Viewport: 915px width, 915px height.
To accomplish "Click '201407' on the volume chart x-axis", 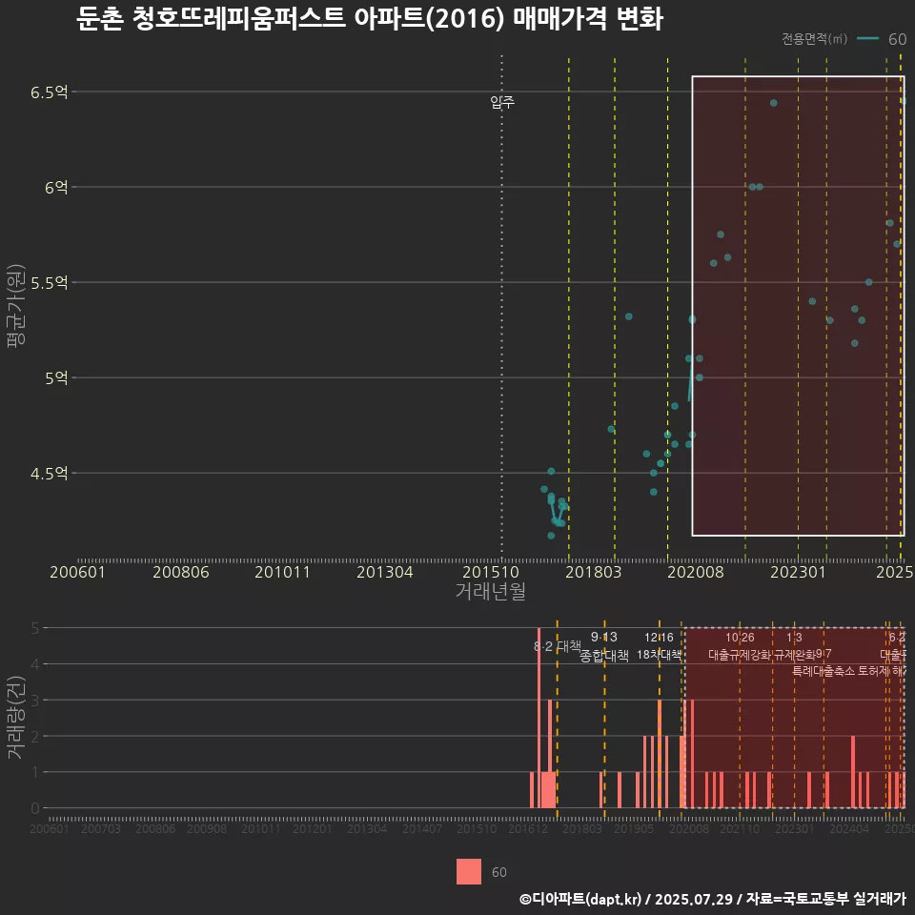I will (422, 828).
